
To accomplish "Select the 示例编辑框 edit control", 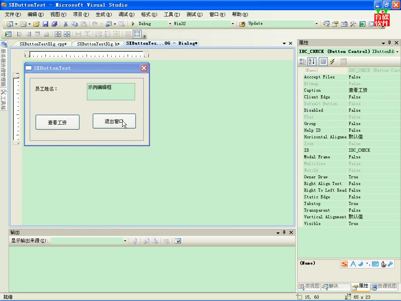I will (111, 92).
